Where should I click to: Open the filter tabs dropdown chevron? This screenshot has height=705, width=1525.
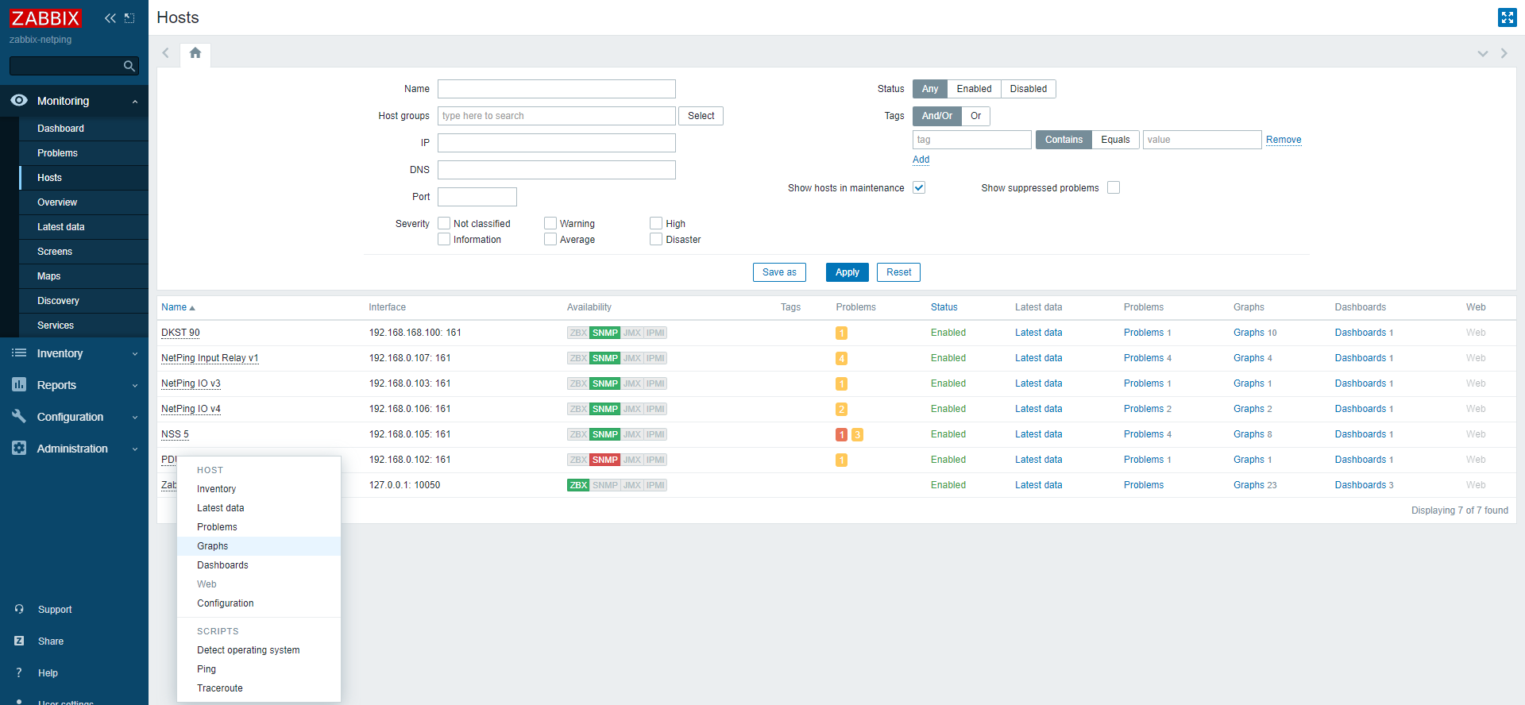(1482, 53)
